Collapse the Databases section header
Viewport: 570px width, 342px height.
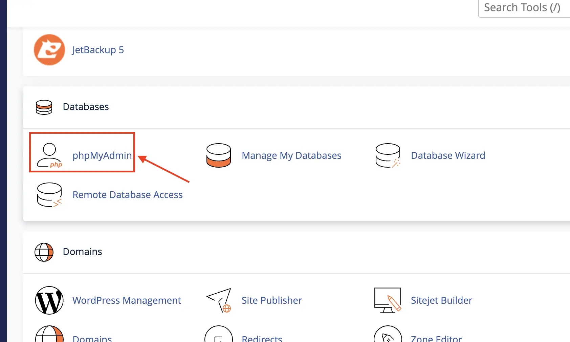point(86,107)
